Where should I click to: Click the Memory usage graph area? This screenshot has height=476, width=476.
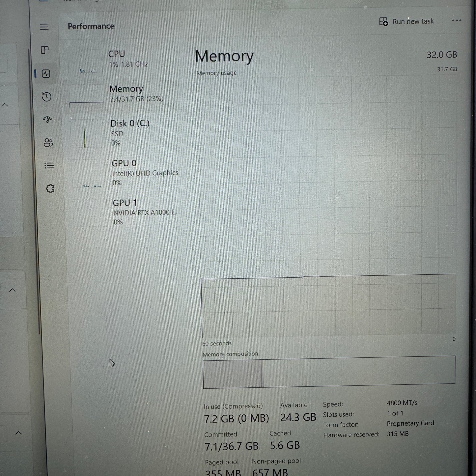(328, 207)
